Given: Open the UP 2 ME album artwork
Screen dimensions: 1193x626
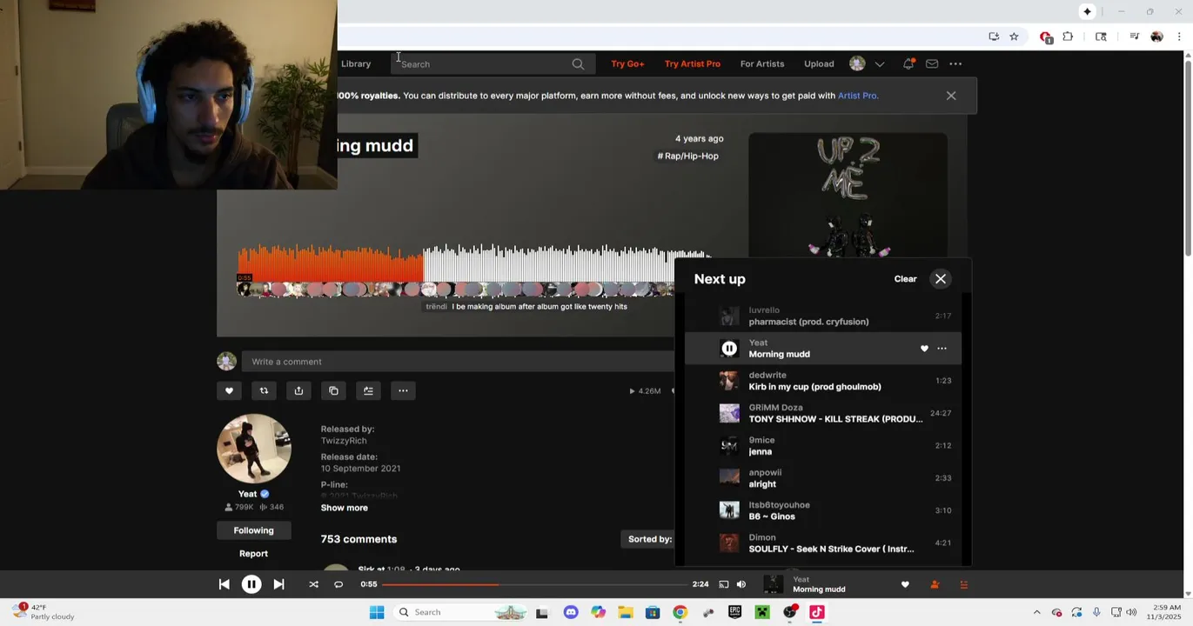Looking at the screenshot, I should [x=848, y=196].
